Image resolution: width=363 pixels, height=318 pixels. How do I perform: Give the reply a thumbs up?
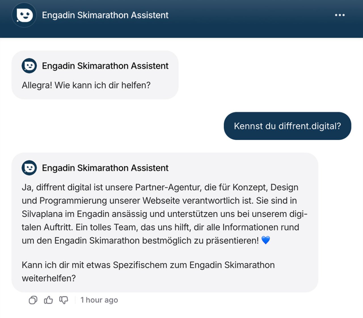tap(48, 300)
